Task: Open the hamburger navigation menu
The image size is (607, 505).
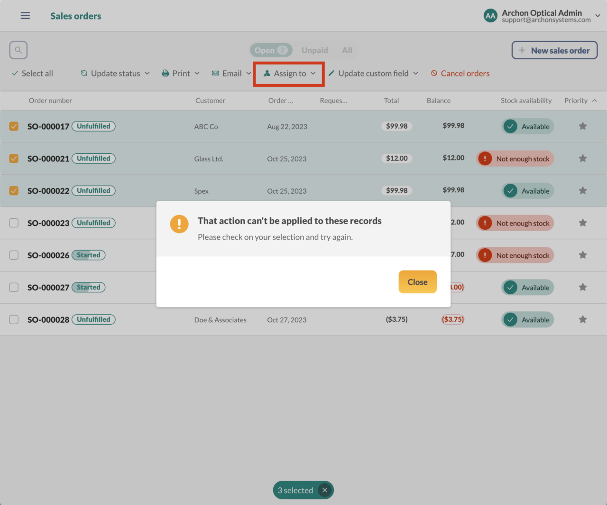Action: (x=25, y=16)
